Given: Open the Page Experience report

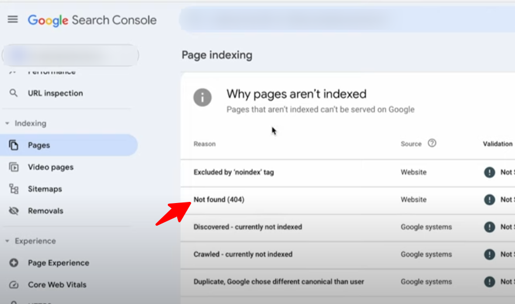Looking at the screenshot, I should 58,263.
